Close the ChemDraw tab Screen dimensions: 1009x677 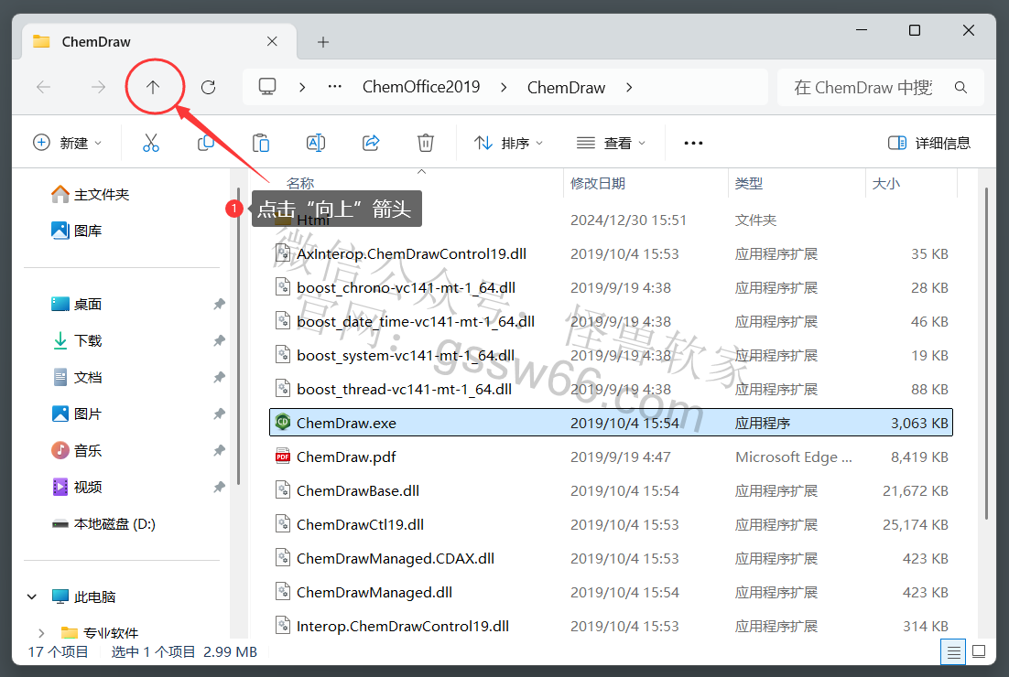272,42
